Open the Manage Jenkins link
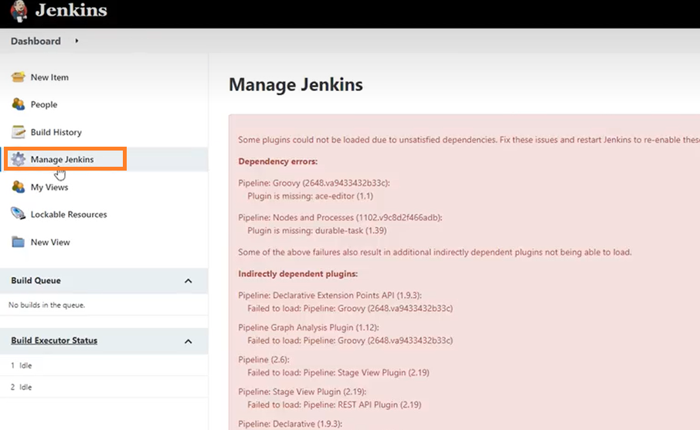This screenshot has width=700, height=430. pos(62,159)
